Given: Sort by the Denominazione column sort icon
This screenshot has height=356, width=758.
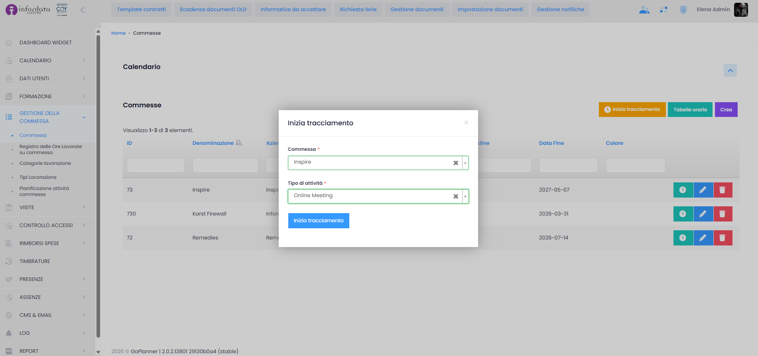Looking at the screenshot, I should [x=239, y=143].
